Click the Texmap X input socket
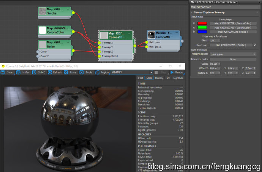 [99, 43]
